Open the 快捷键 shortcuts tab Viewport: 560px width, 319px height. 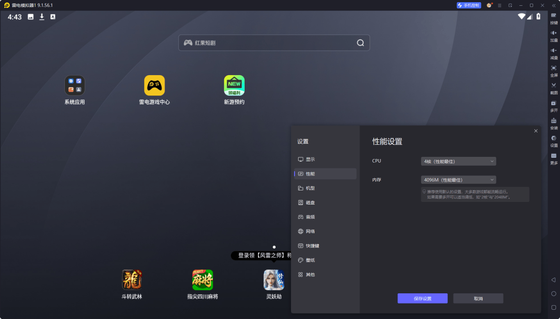(x=325, y=246)
